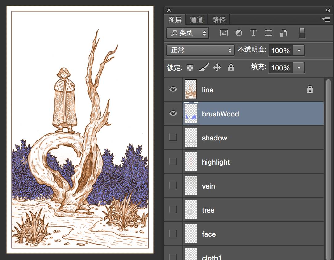The height and width of the screenshot is (260, 334).
Task: Hide the brushWood layer
Action: (x=173, y=113)
